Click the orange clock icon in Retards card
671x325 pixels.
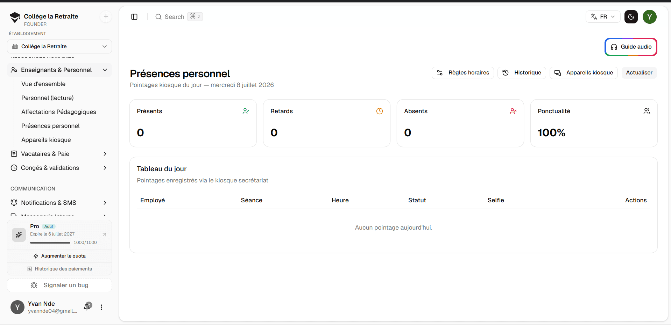(x=380, y=111)
